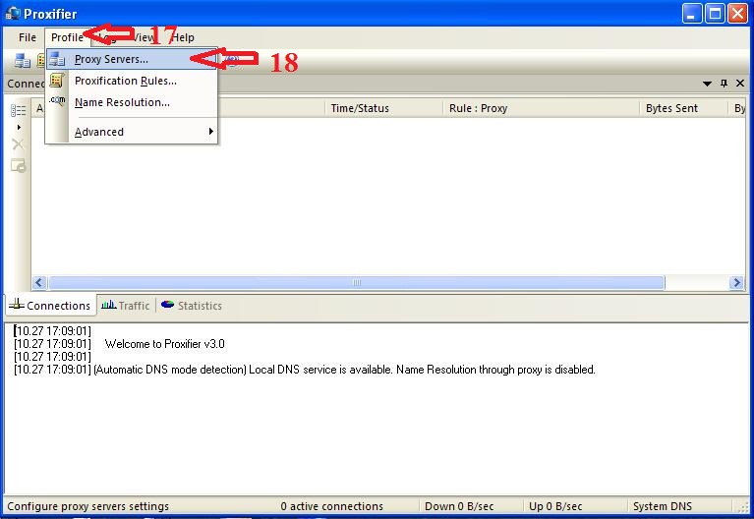Screen dimensions: 754x519
Task: Open the Help menu
Action: [x=183, y=37]
